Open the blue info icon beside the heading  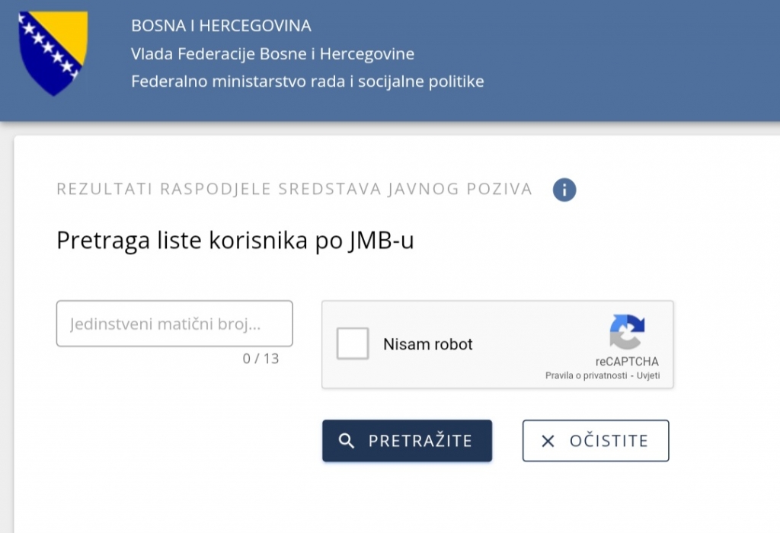coord(564,190)
